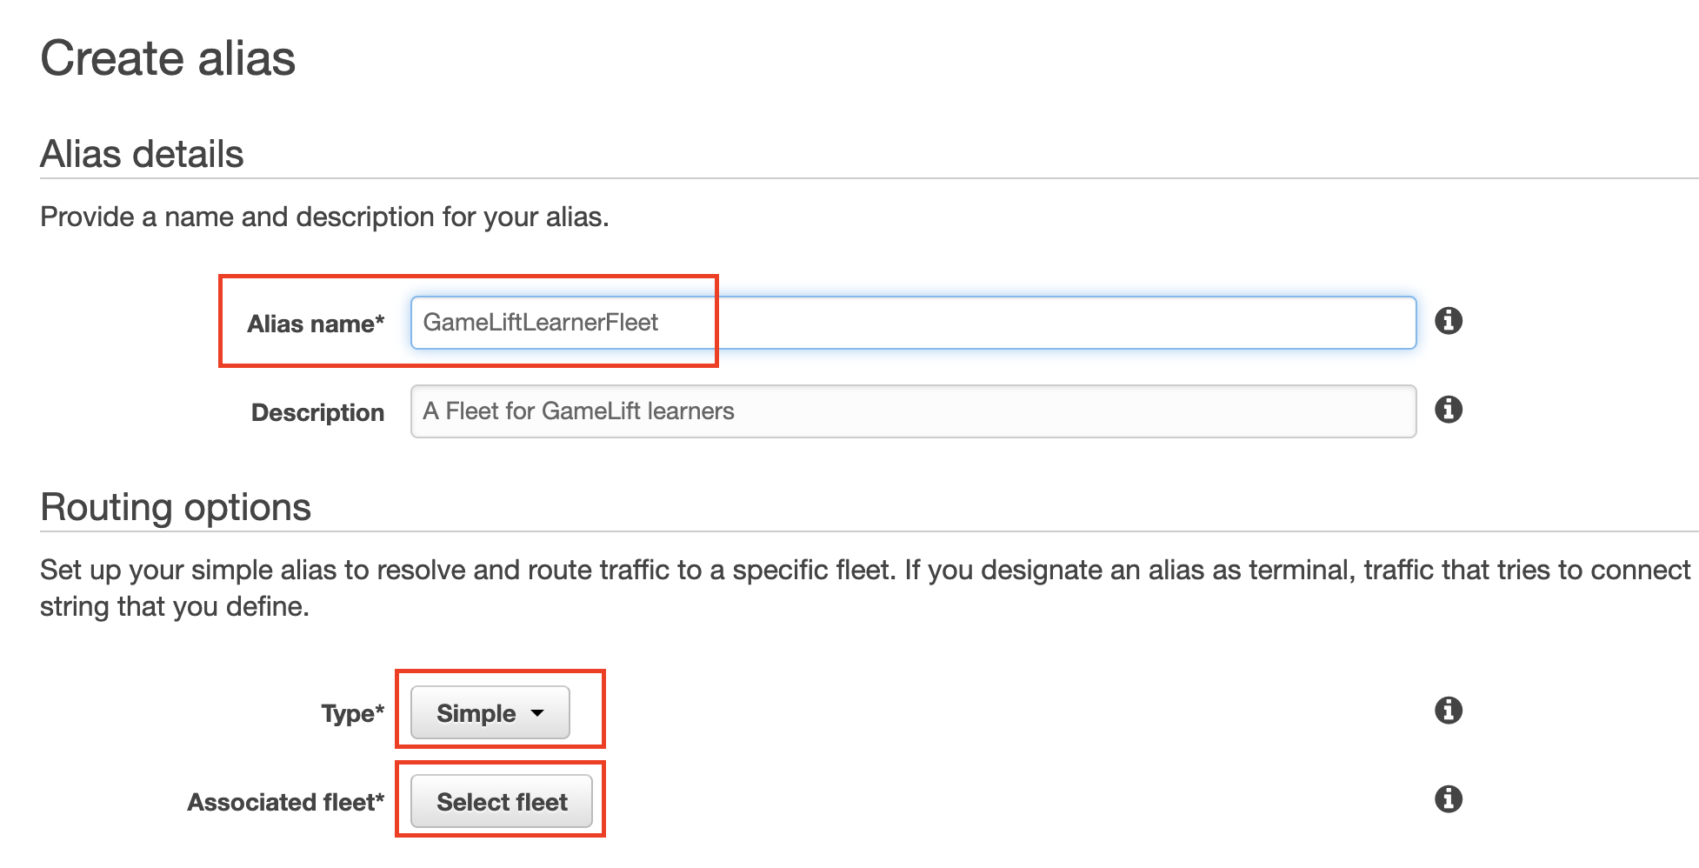
Task: Click the Alias name field label
Action: click(x=316, y=323)
